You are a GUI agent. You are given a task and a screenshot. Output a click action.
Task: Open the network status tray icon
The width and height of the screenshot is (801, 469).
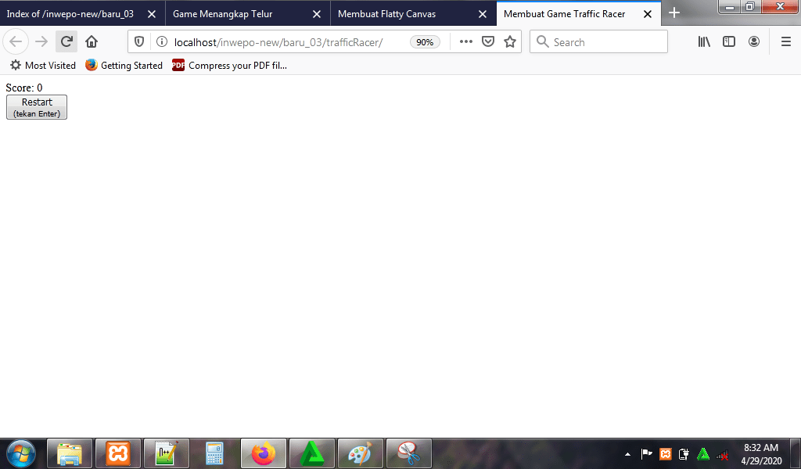point(722,454)
